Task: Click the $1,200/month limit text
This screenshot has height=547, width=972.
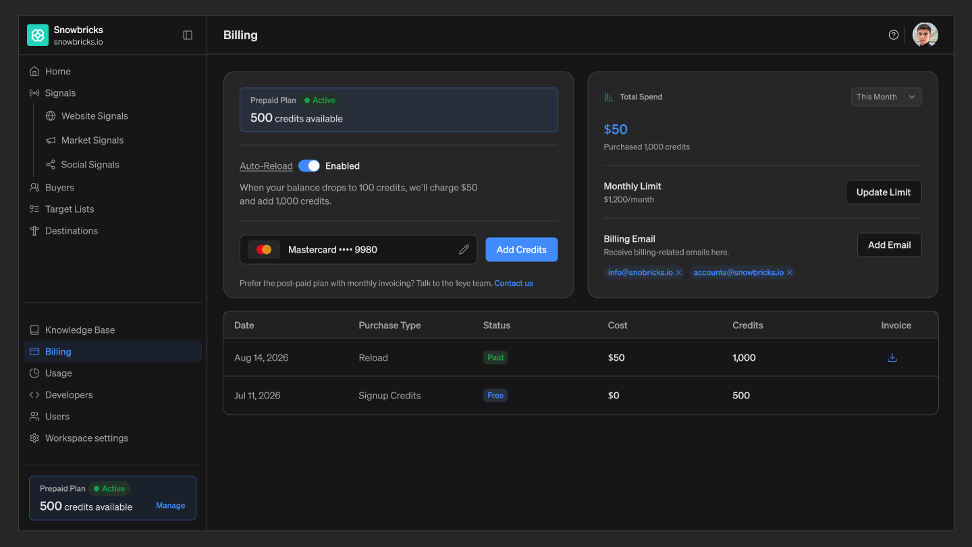Action: click(x=629, y=200)
